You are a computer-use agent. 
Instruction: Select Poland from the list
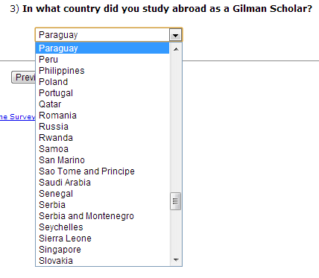[102, 82]
